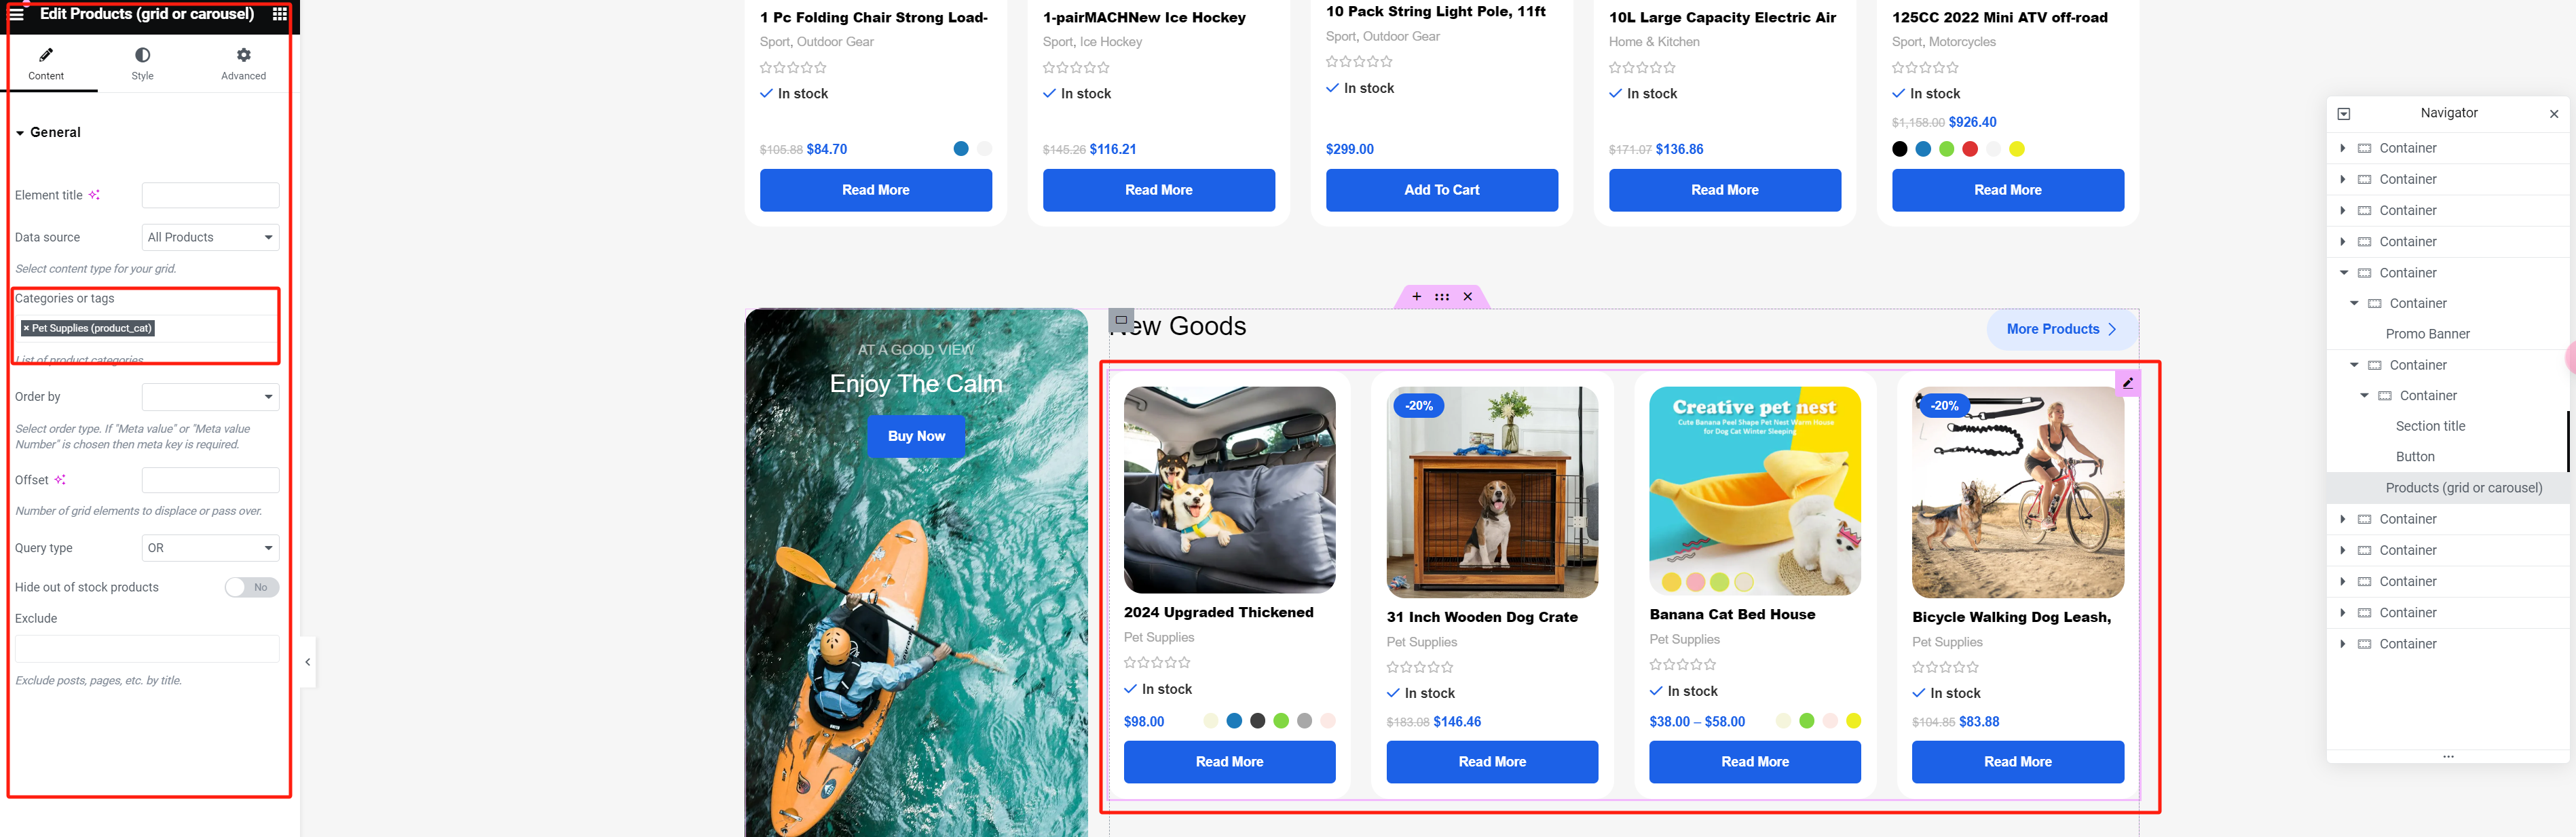Delete the container using its X handle

click(x=1467, y=296)
